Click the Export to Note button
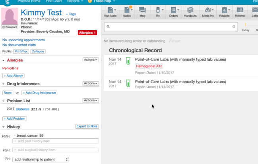 pos(87,126)
